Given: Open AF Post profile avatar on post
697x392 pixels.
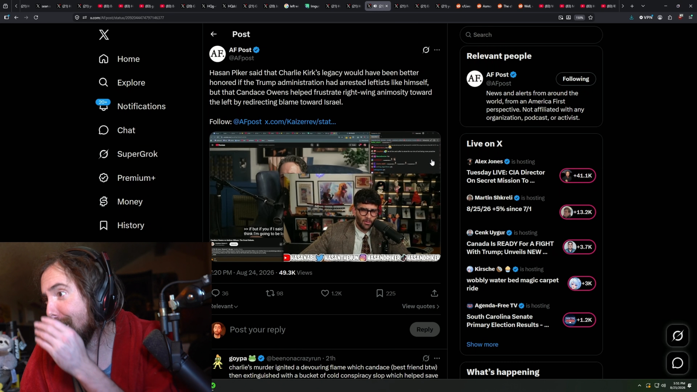Looking at the screenshot, I should point(217,54).
